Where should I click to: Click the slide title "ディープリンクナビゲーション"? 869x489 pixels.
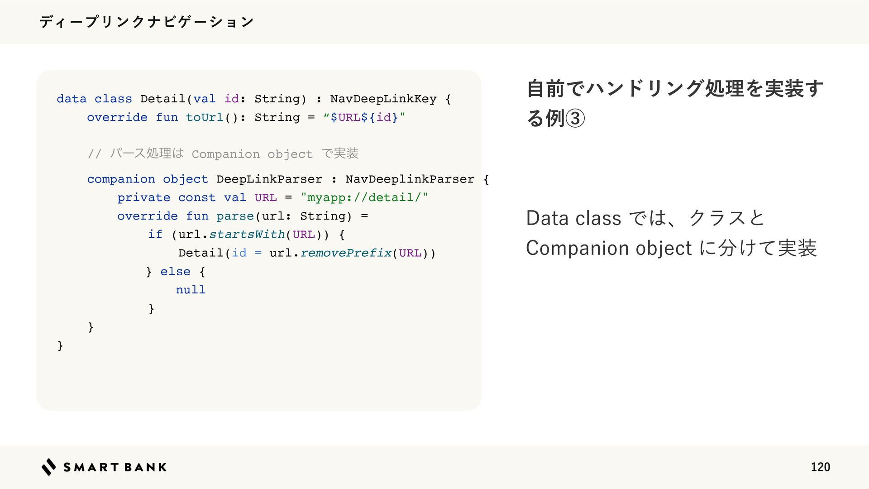coord(146,22)
